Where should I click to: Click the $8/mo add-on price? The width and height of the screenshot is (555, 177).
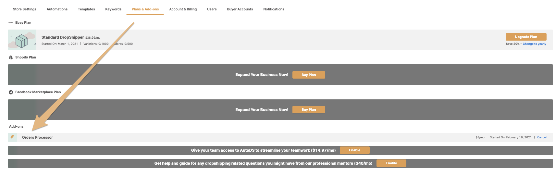pyautogui.click(x=480, y=137)
